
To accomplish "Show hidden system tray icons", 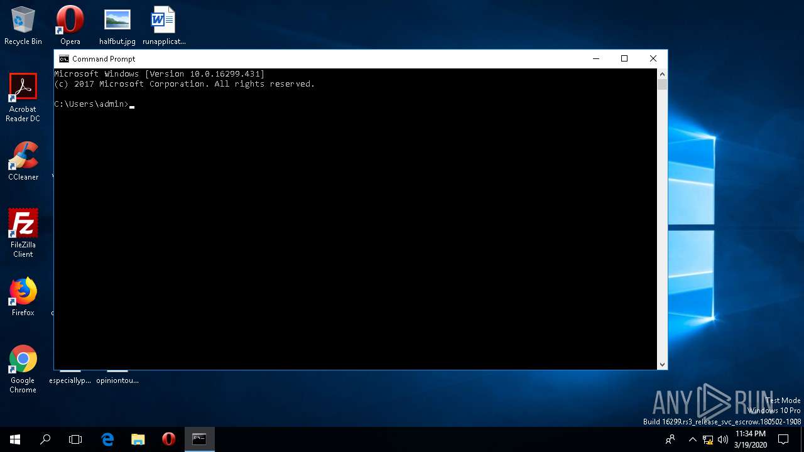I will (692, 439).
